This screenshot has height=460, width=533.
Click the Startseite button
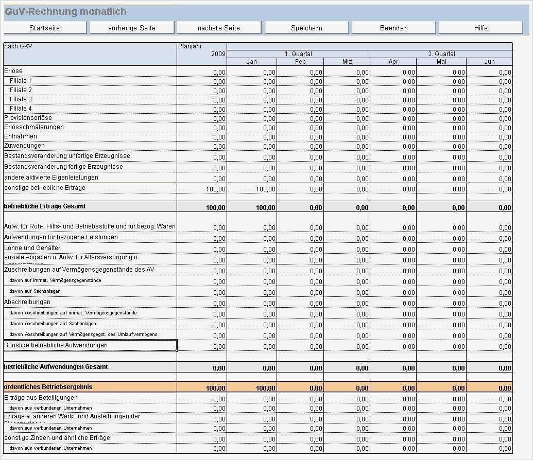45,28
